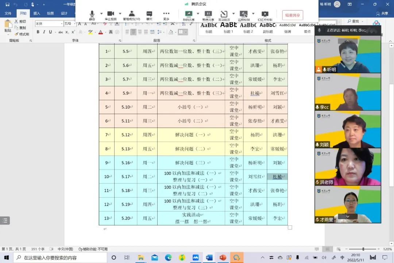This screenshot has width=394, height=263.
Task: Open the meeting chat
Action: point(149,15)
